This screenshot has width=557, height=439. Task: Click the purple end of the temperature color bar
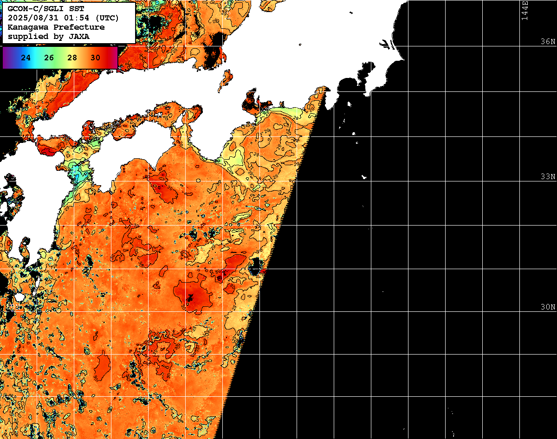click(6, 58)
